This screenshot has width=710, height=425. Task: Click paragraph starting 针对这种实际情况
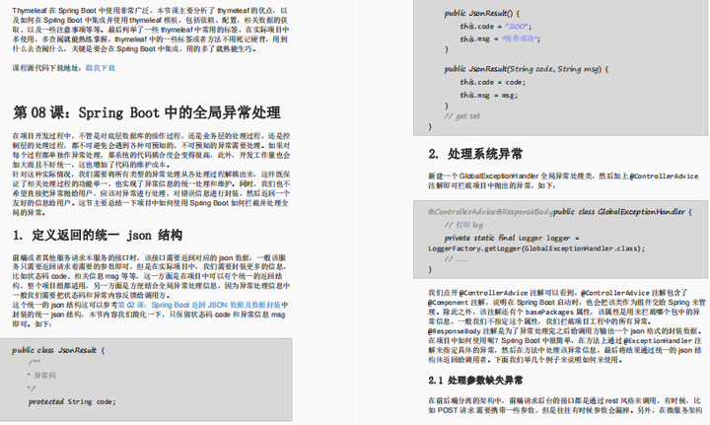click(151, 193)
